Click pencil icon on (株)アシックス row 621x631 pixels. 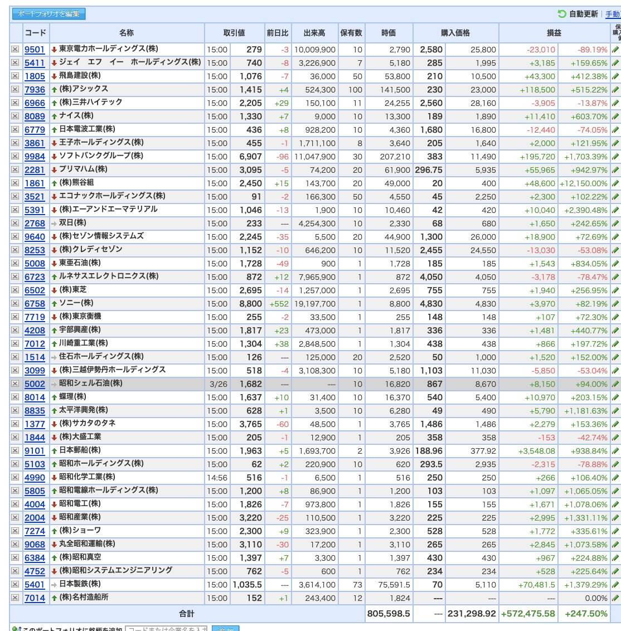click(615, 89)
